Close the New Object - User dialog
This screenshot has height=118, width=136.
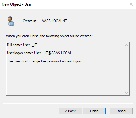click(x=131, y=4)
